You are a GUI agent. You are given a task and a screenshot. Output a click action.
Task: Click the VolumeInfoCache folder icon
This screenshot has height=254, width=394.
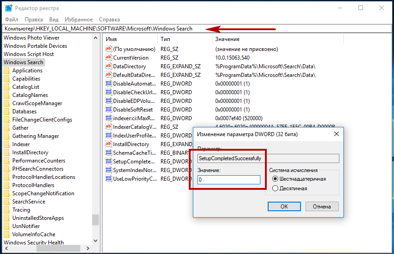(6, 234)
